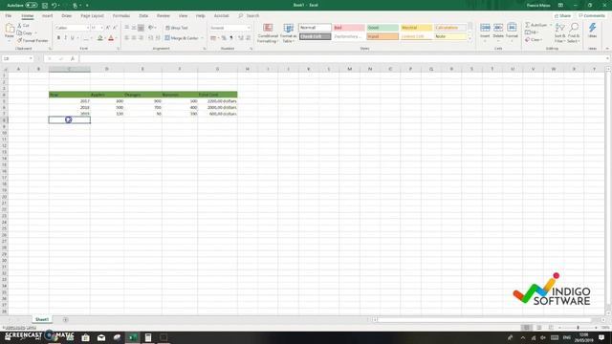Apply the Neutral cell style
Viewport: 612px width, 344px height.
[x=417, y=28]
